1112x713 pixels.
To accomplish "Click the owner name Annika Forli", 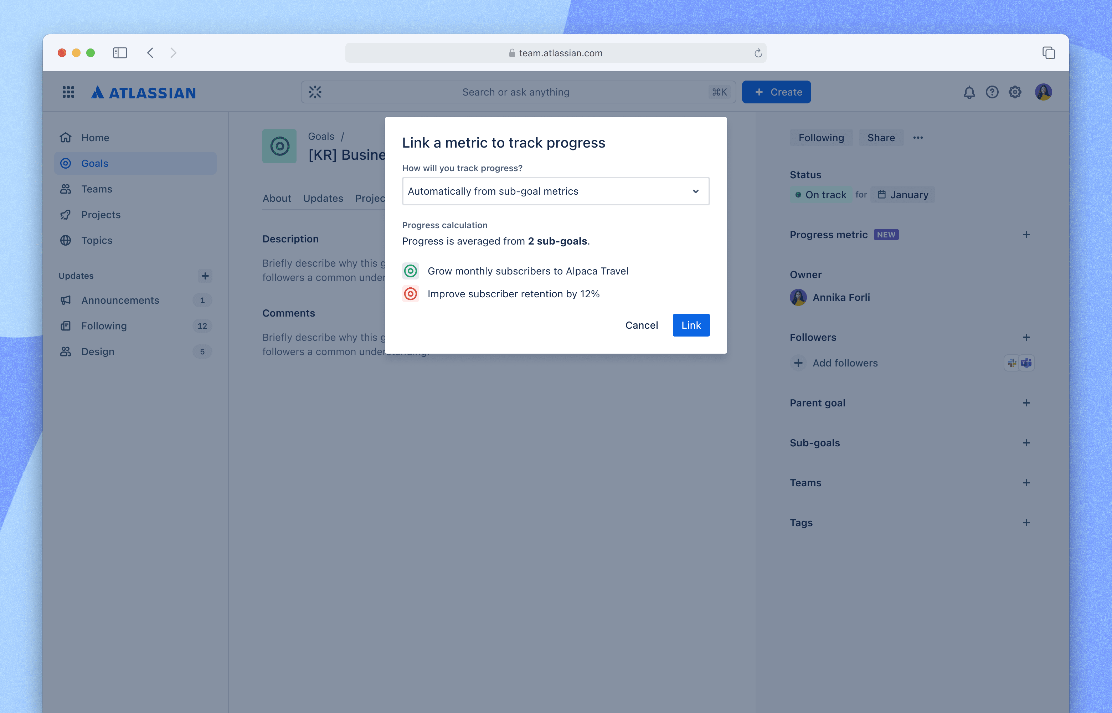I will [841, 298].
